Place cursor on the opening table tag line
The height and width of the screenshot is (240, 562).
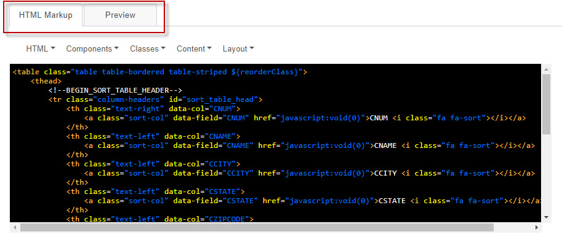point(160,72)
